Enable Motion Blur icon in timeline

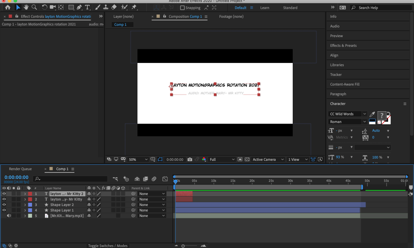pyautogui.click(x=154, y=179)
